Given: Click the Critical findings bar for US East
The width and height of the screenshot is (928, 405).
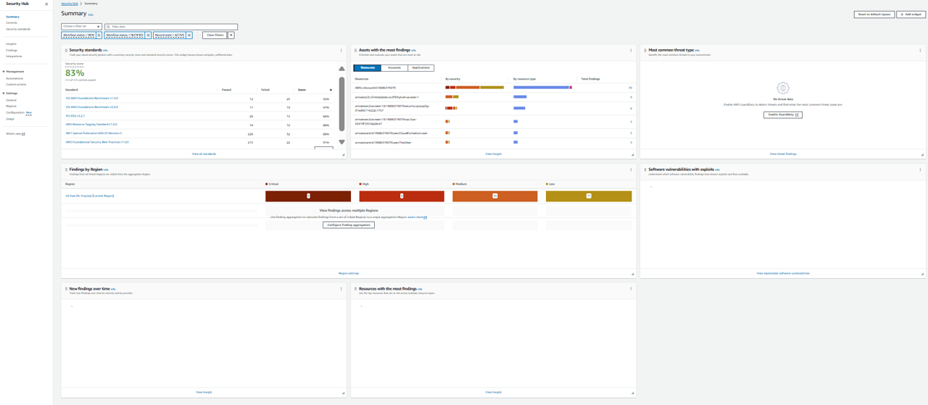Looking at the screenshot, I should pyautogui.click(x=308, y=196).
